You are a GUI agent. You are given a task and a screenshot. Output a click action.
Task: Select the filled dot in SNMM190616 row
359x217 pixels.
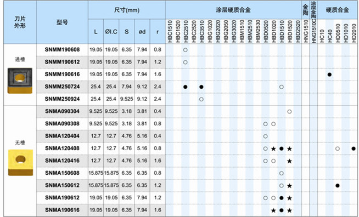click(x=329, y=75)
